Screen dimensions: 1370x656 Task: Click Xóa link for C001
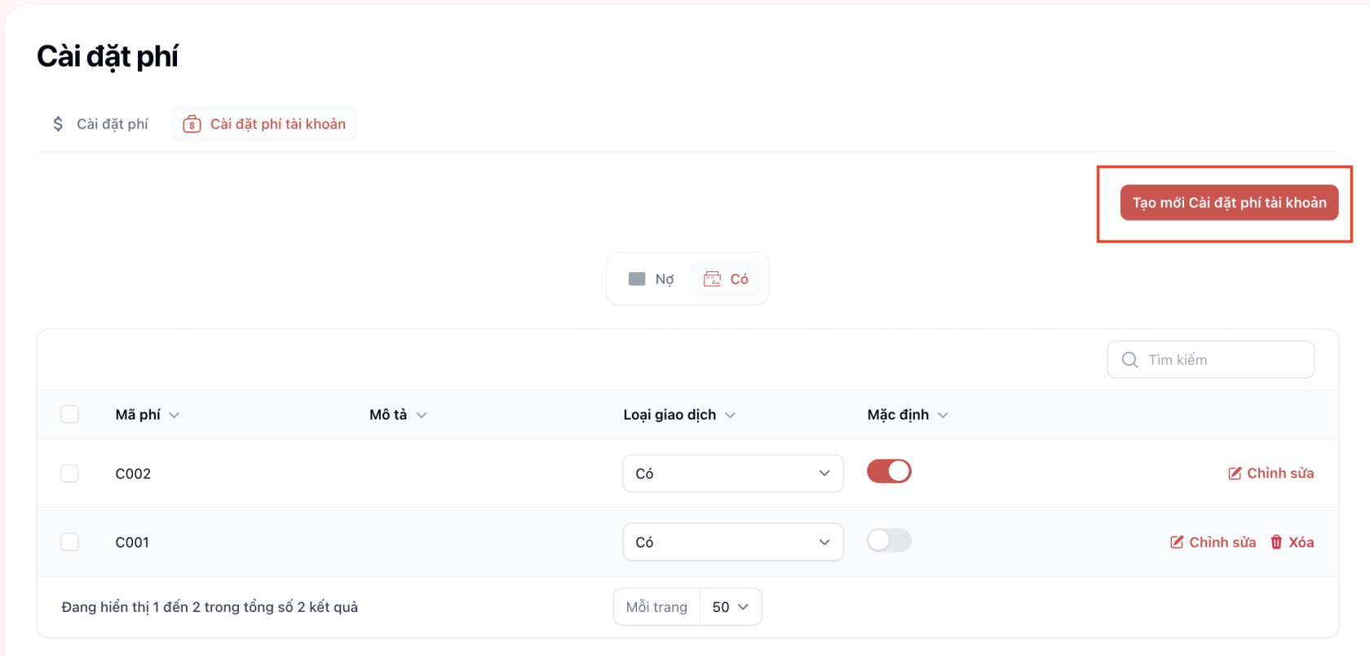pos(1301,543)
